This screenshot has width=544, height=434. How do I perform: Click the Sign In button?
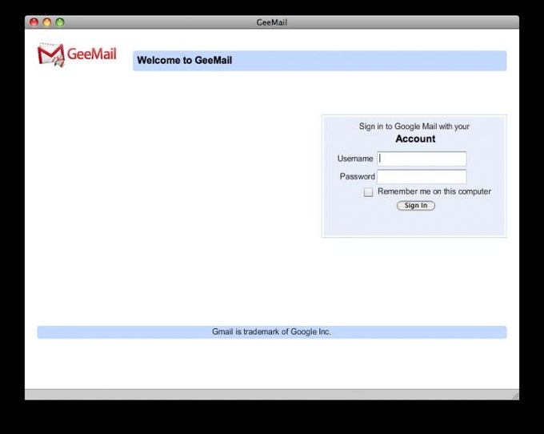tap(416, 206)
